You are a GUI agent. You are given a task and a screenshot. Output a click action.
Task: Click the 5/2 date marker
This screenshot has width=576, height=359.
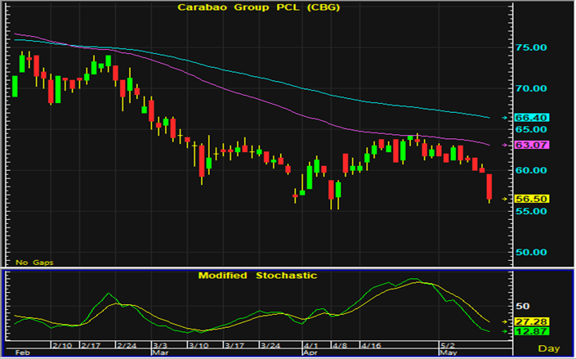coord(448,346)
